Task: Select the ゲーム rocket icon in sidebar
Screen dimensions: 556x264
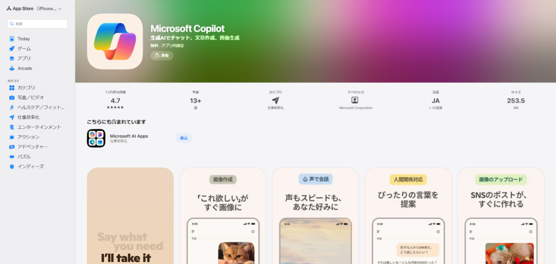Action: 12,49
